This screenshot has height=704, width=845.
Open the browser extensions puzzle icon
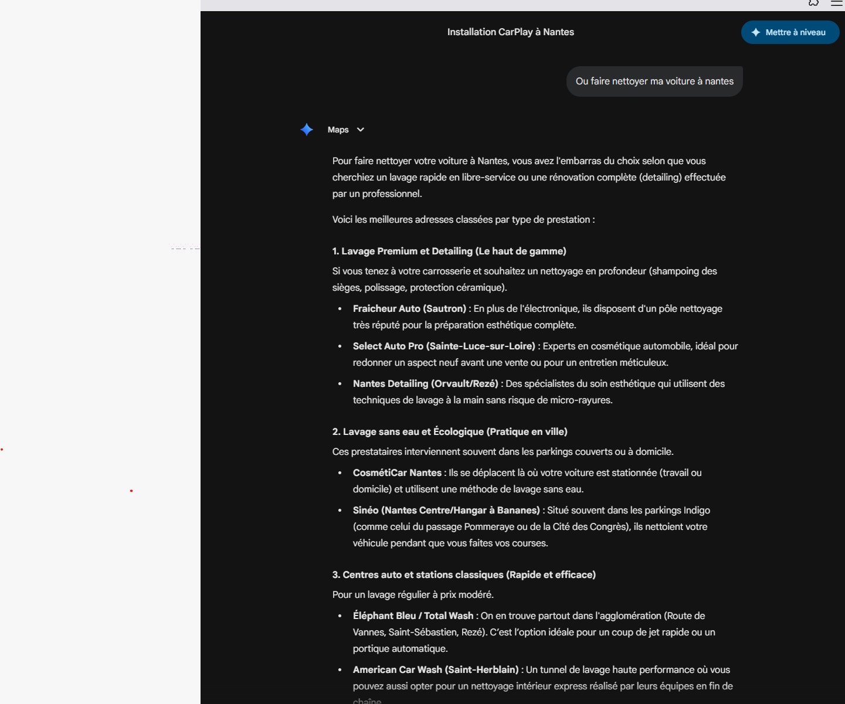(x=813, y=3)
